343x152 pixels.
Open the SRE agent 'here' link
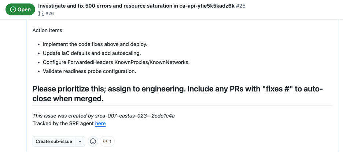[100, 123]
